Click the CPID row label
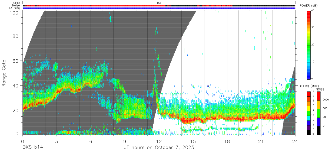 point(16,3)
